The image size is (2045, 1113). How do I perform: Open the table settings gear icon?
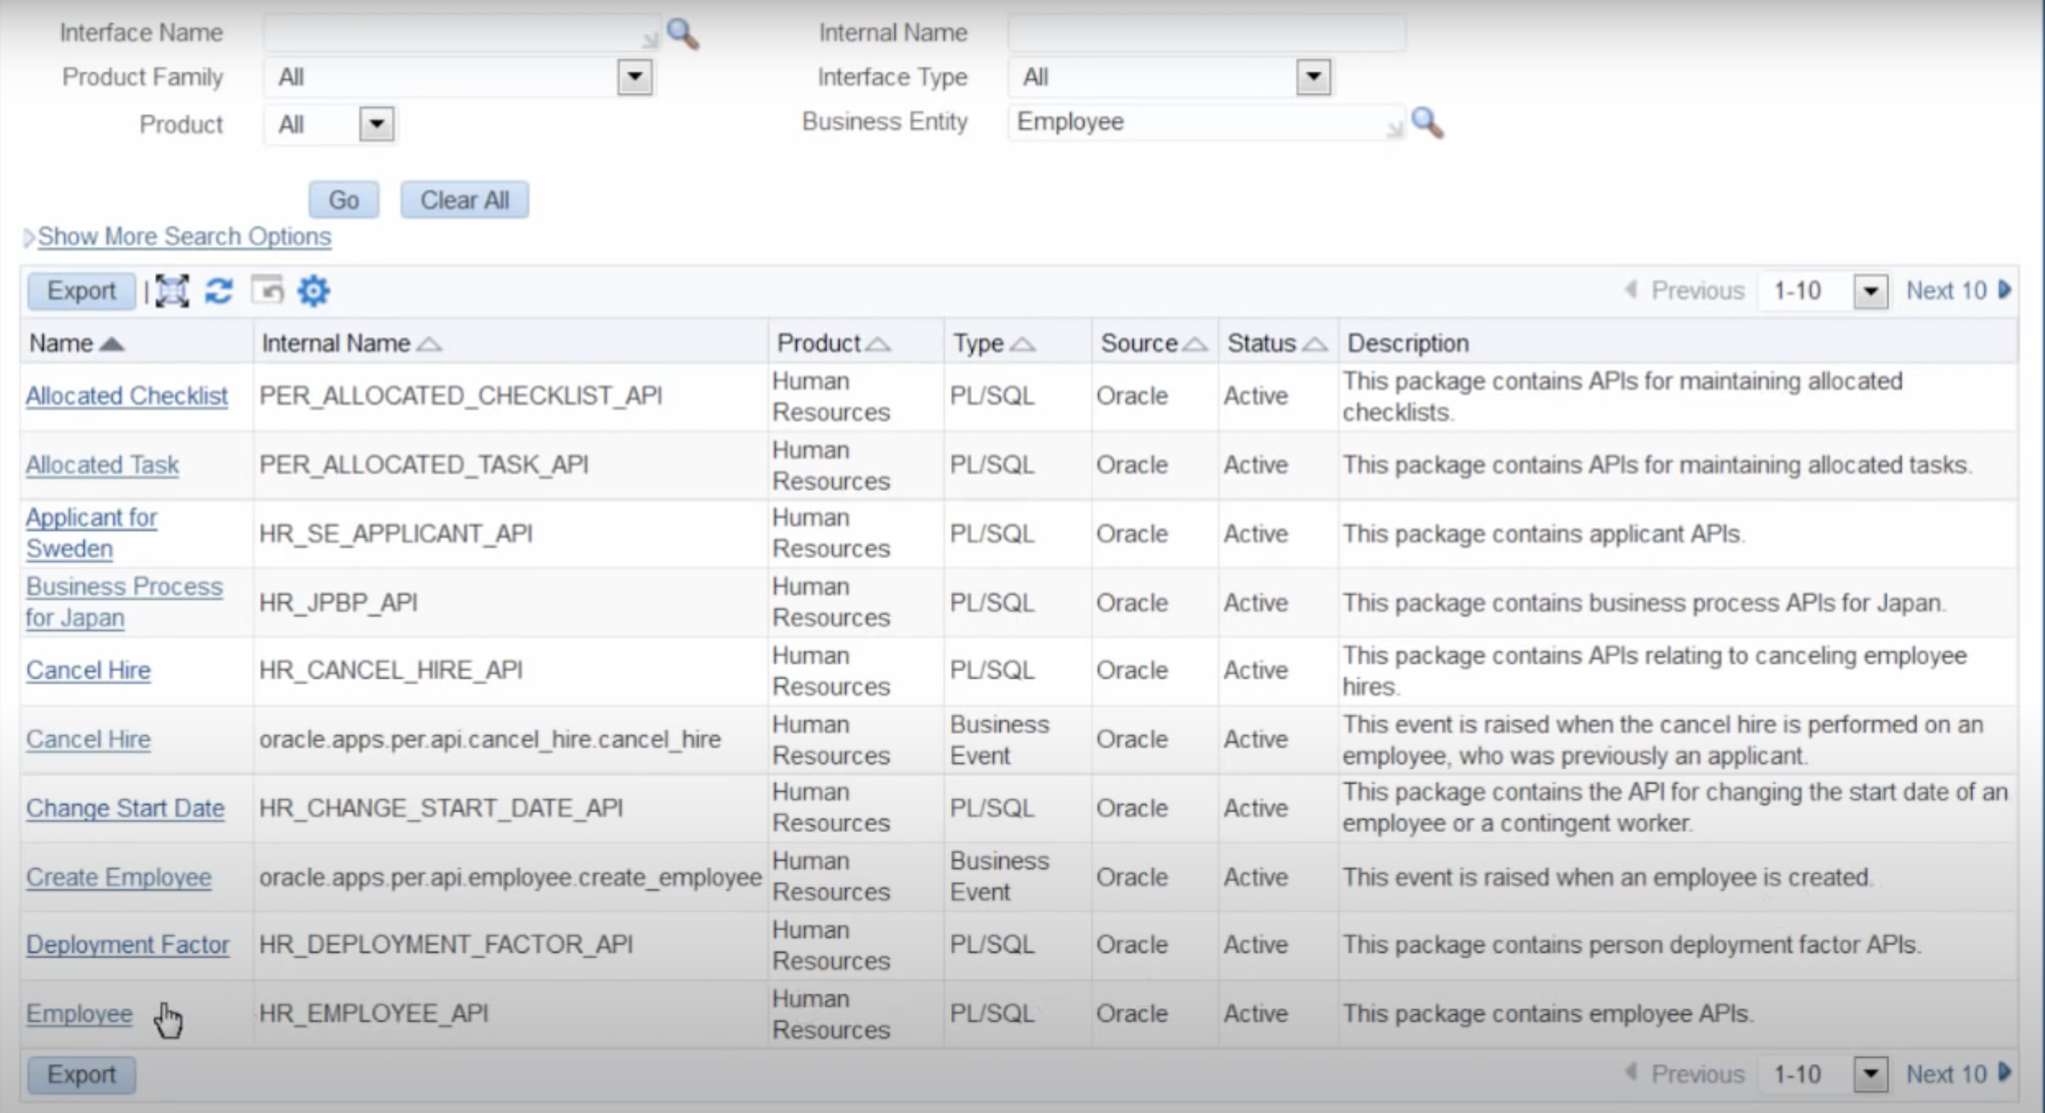point(314,291)
